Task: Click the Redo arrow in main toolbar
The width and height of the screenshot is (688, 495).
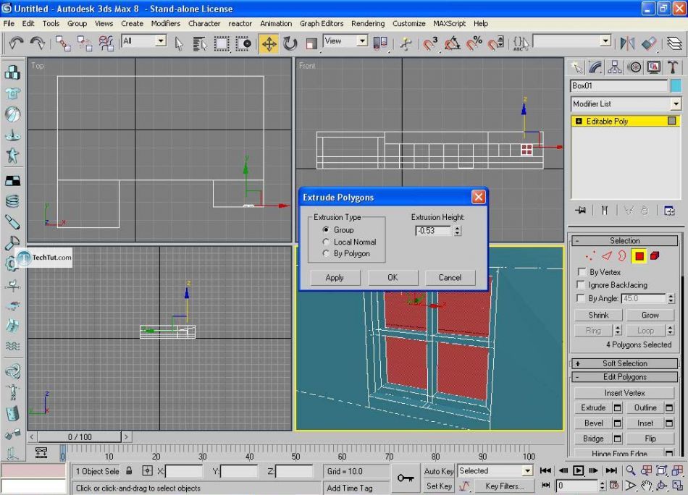Action: pyautogui.click(x=37, y=43)
